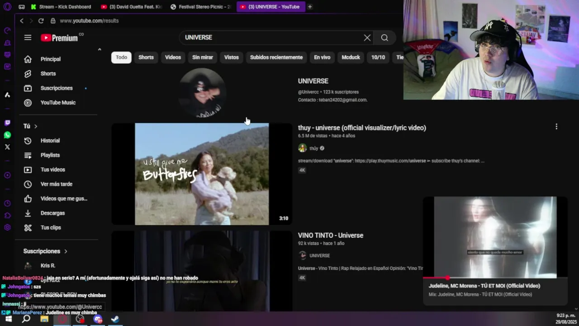Select the Todo filter chip
This screenshot has height=326, width=579.
pyautogui.click(x=121, y=57)
